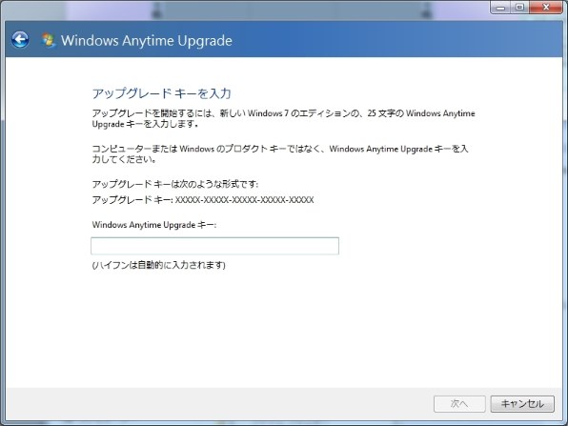Click the Windows flag logo in header
Image resolution: width=568 pixels, height=426 pixels.
point(49,40)
